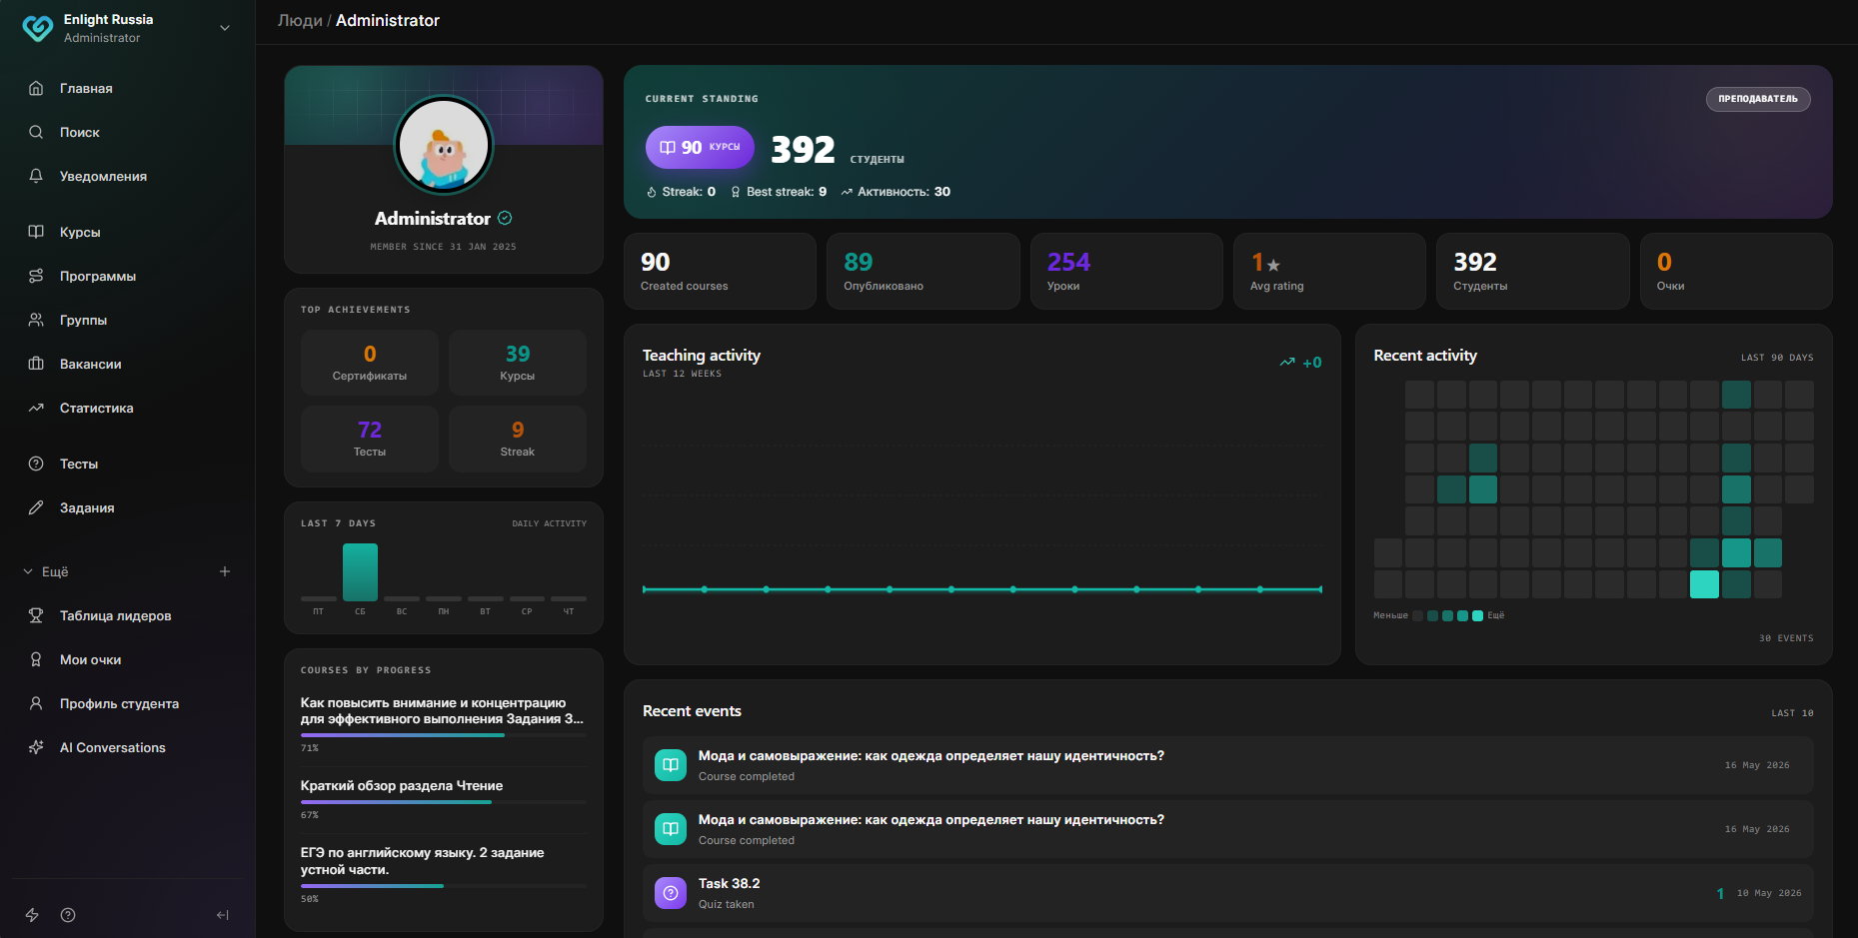Open the Уроки 254 stat card
1858x938 pixels.
1126,271
